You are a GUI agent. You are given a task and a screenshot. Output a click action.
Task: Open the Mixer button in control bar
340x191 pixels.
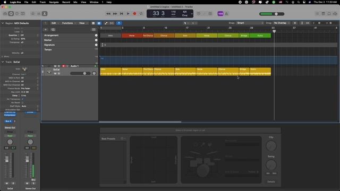coord(39,14)
